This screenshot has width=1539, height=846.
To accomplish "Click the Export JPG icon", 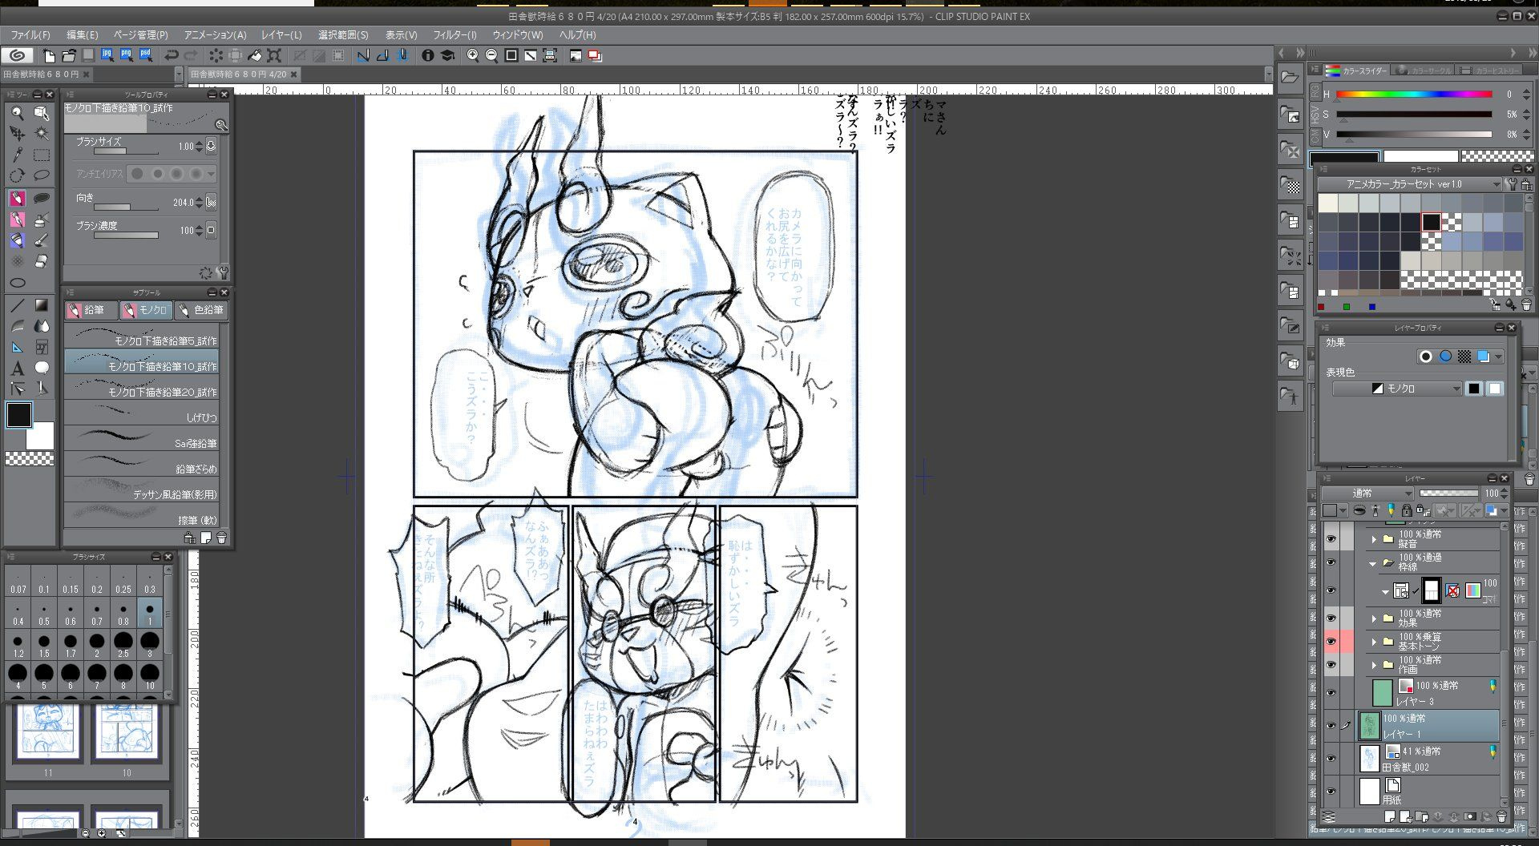I will click(107, 55).
